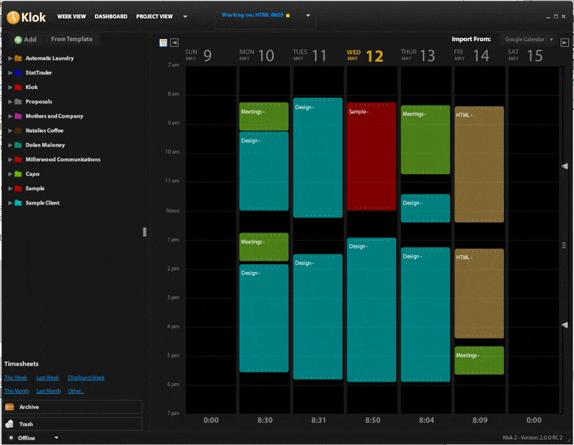Go to previous week arrow
This screenshot has width=574, height=445.
pyautogui.click(x=174, y=42)
